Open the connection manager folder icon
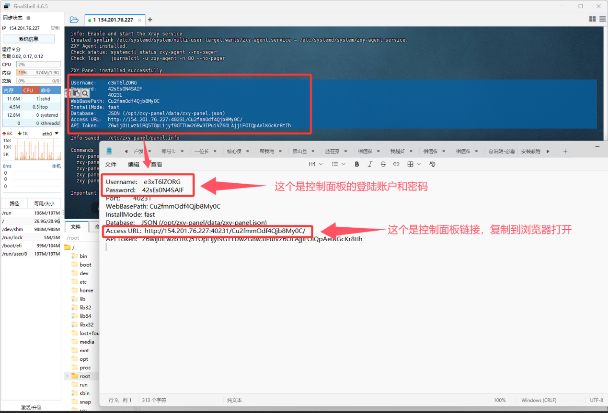608x413 pixels. [x=74, y=20]
